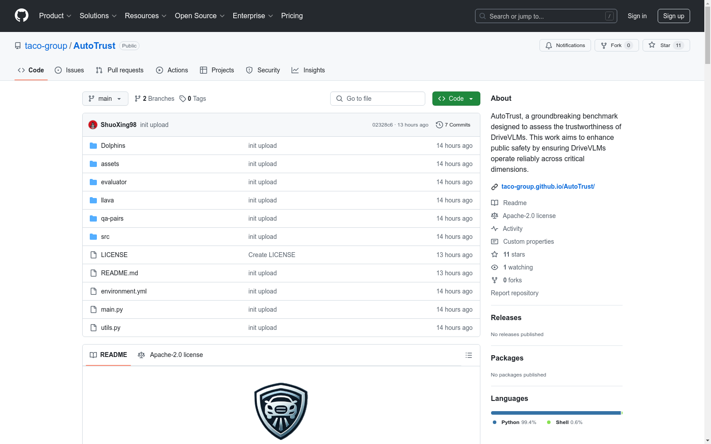Open the Dolphins folder
This screenshot has height=444, width=711.
(113, 146)
